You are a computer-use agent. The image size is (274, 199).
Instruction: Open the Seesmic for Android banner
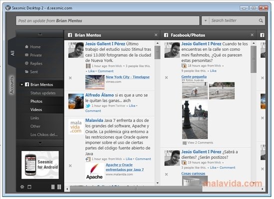coord(40,165)
